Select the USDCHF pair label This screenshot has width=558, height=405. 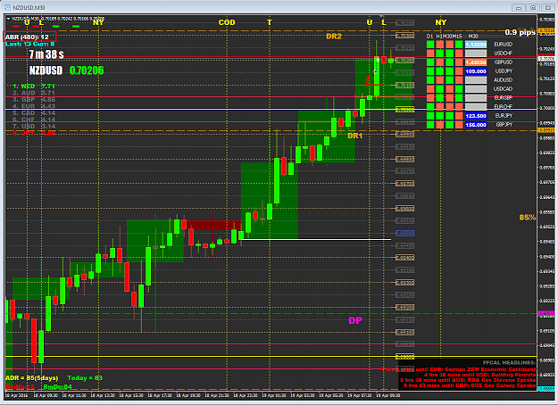[504, 54]
